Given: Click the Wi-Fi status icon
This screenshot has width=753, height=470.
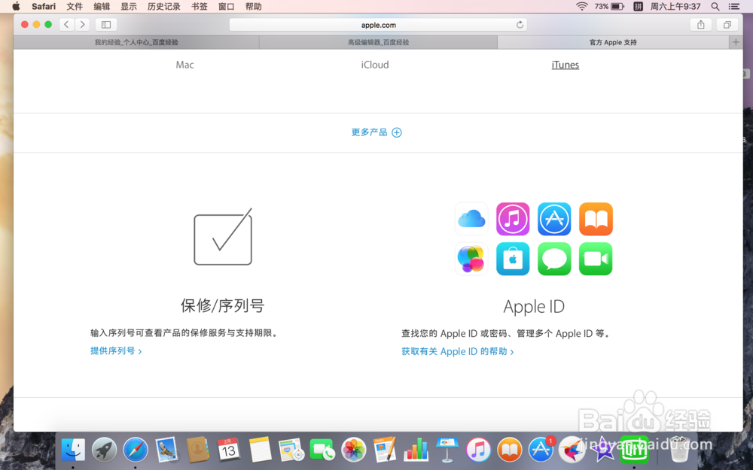Looking at the screenshot, I should [x=582, y=6].
